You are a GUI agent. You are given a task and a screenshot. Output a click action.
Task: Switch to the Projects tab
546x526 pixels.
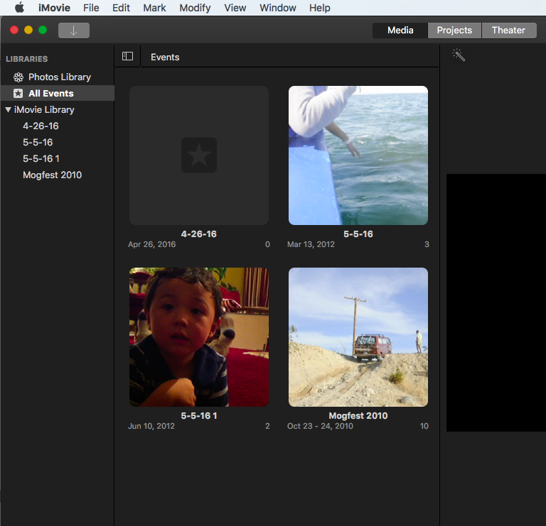coord(454,31)
